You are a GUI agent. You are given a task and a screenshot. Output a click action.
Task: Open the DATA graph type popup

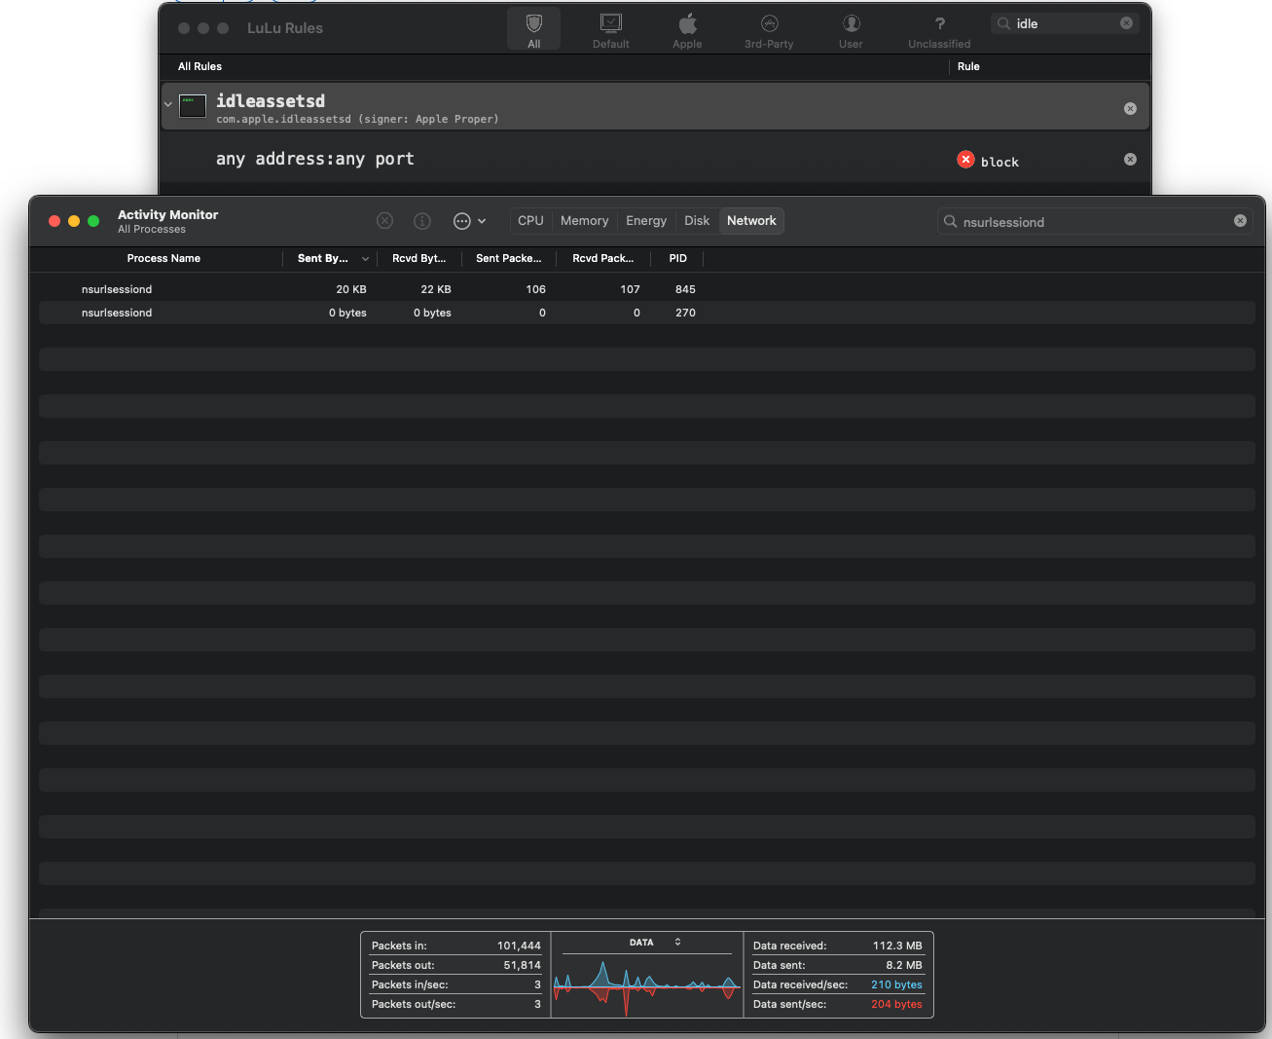point(655,943)
